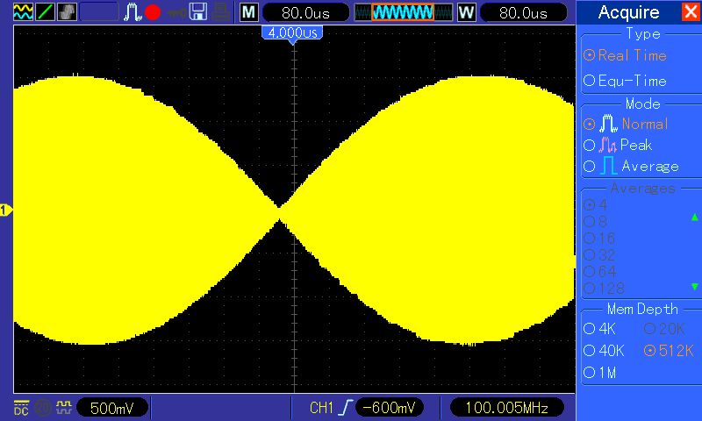The width and height of the screenshot is (702, 421).
Task: Select 8 averages option
Action: pos(596,221)
